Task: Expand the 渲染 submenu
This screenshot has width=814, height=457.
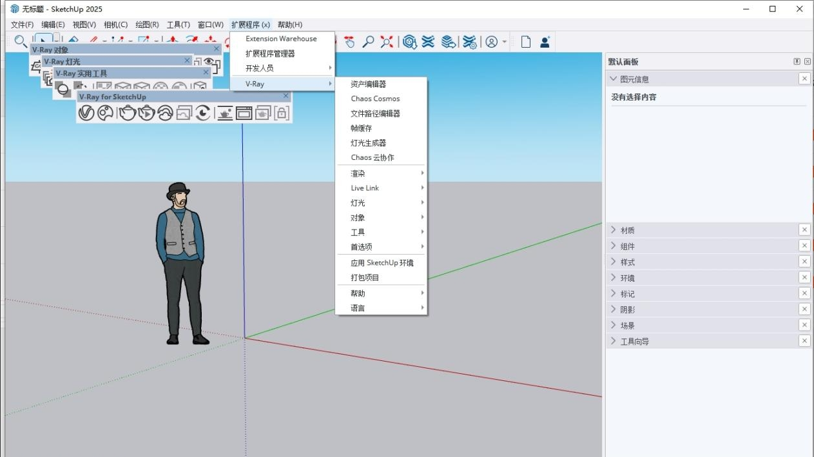Action: (x=381, y=173)
